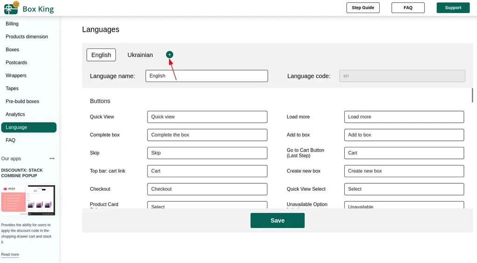Click the Box King brand name

38,9
